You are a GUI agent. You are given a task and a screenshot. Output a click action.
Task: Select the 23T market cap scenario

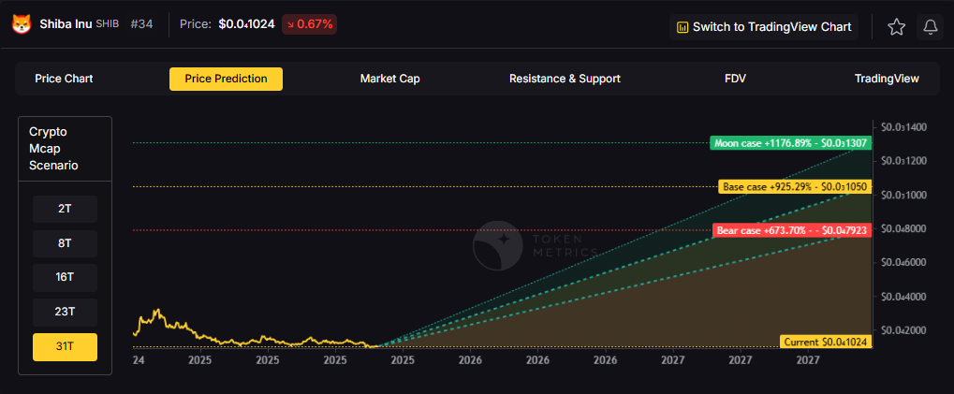66,312
